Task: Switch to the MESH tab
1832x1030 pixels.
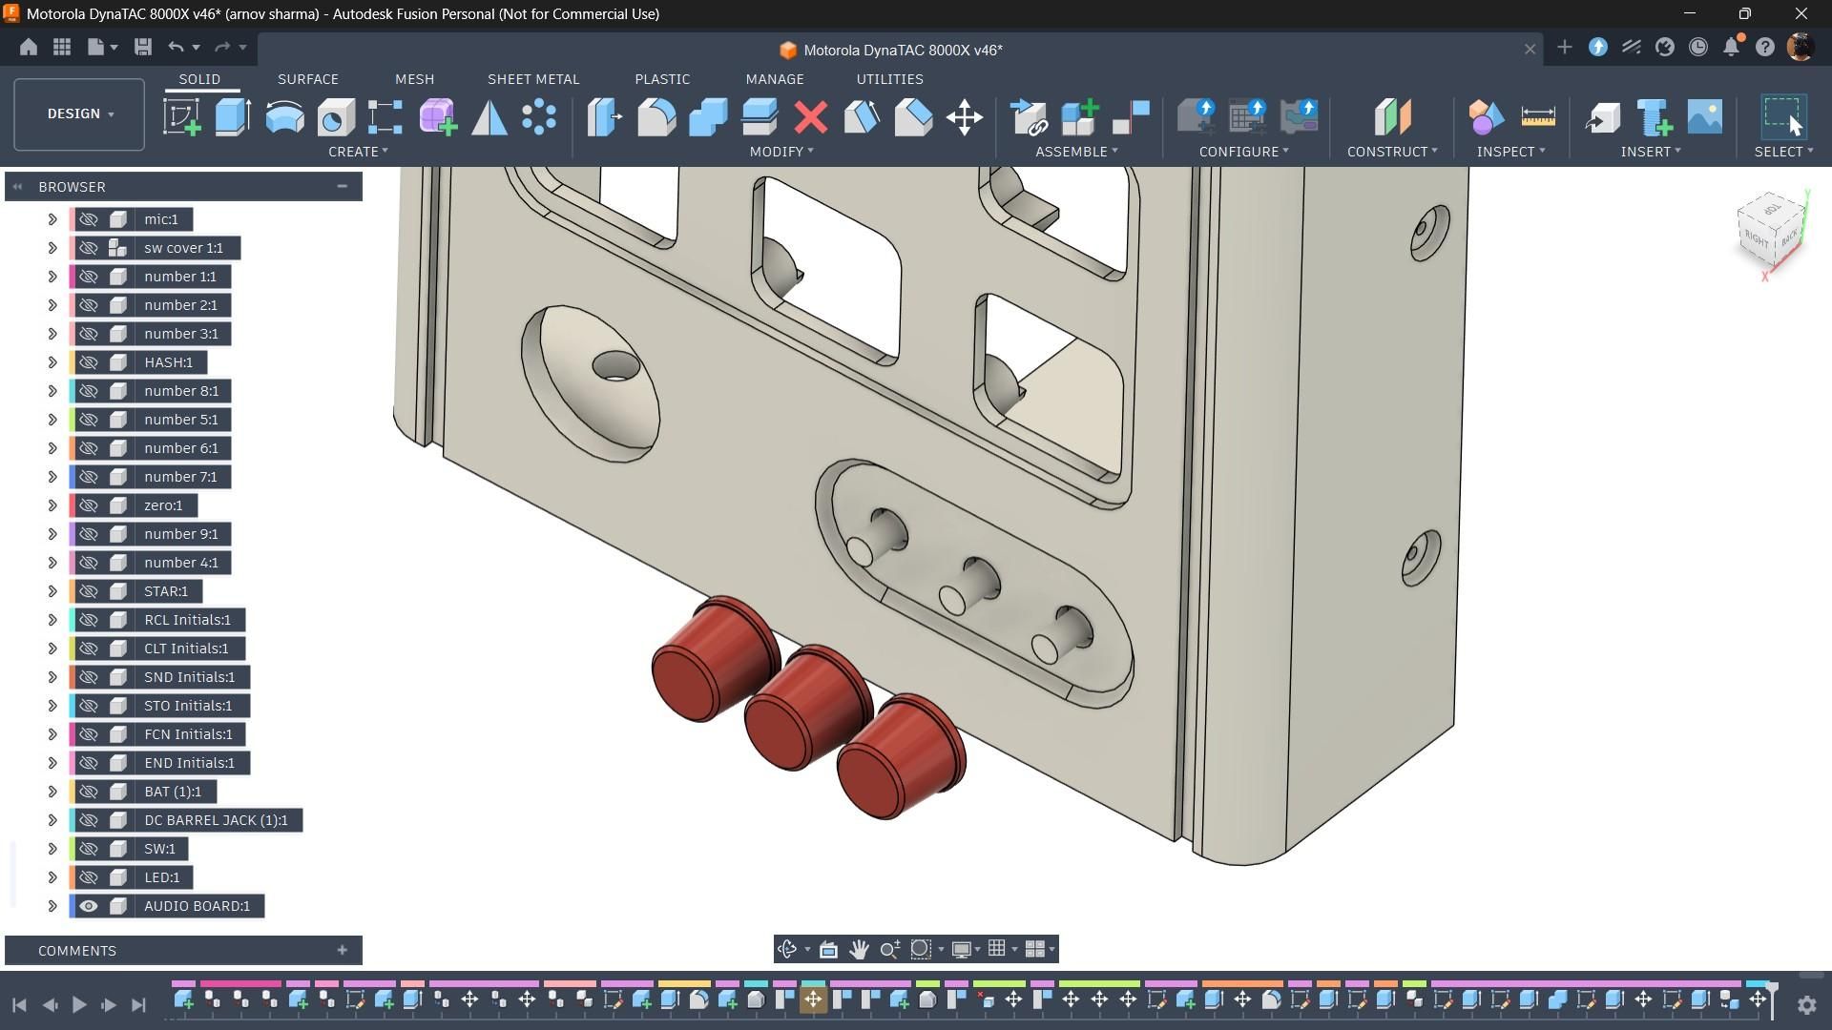Action: point(414,79)
